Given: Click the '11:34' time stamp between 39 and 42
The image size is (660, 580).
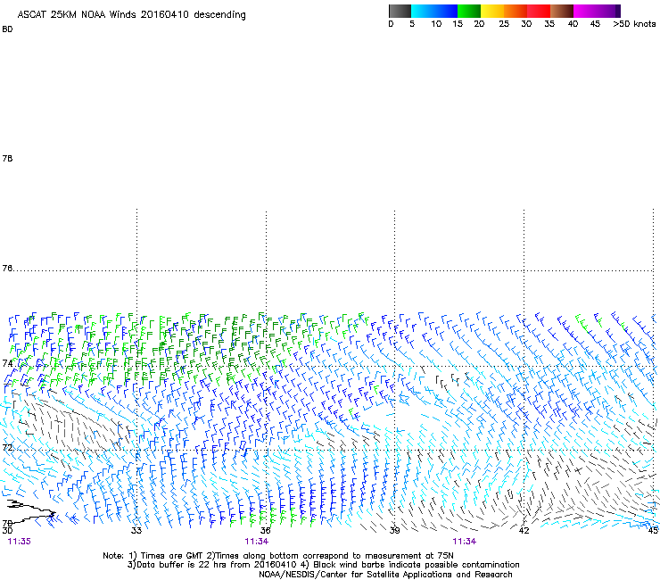Looking at the screenshot, I should coord(465,542).
